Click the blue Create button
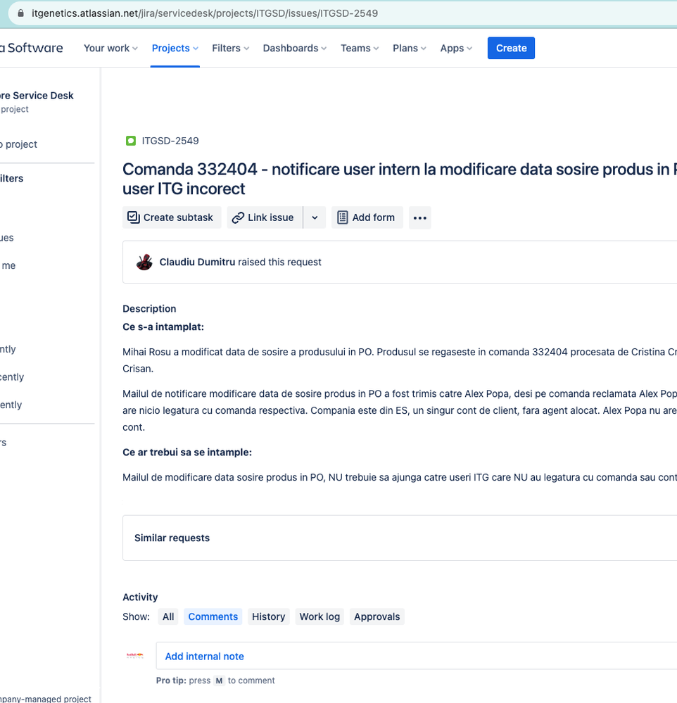The width and height of the screenshot is (677, 703). click(x=511, y=48)
